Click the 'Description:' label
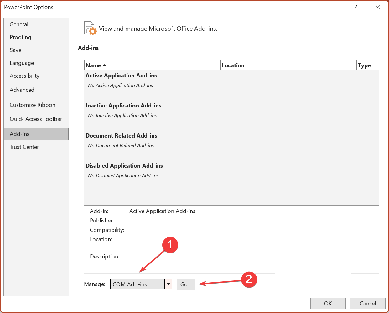 (x=105, y=257)
